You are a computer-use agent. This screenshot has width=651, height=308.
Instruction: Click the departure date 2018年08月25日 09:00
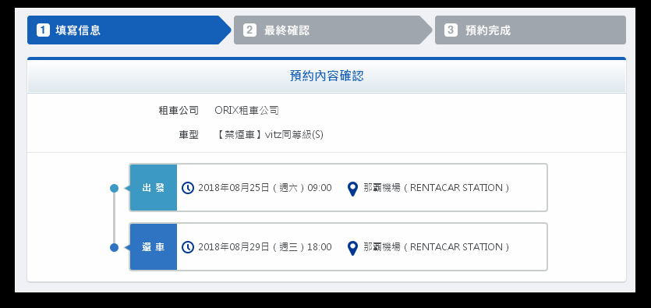click(265, 188)
